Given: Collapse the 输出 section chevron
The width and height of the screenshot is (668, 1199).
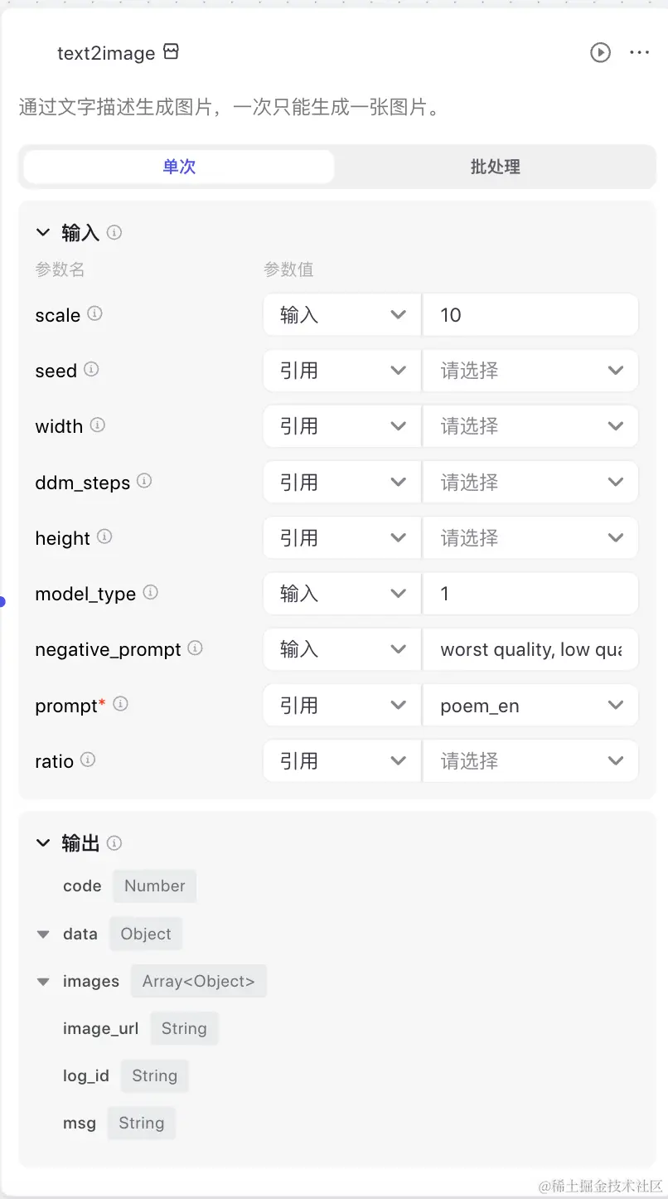Looking at the screenshot, I should click(43, 843).
